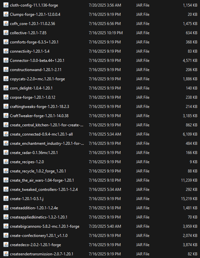Click file name createbigcannons-5.8.2-mc.1.20.1-forge

point(45,226)
